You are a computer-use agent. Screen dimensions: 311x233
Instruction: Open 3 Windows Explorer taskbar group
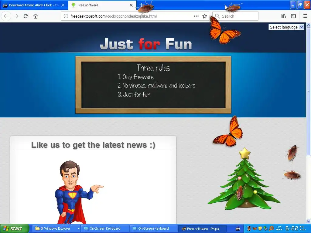coord(56,228)
